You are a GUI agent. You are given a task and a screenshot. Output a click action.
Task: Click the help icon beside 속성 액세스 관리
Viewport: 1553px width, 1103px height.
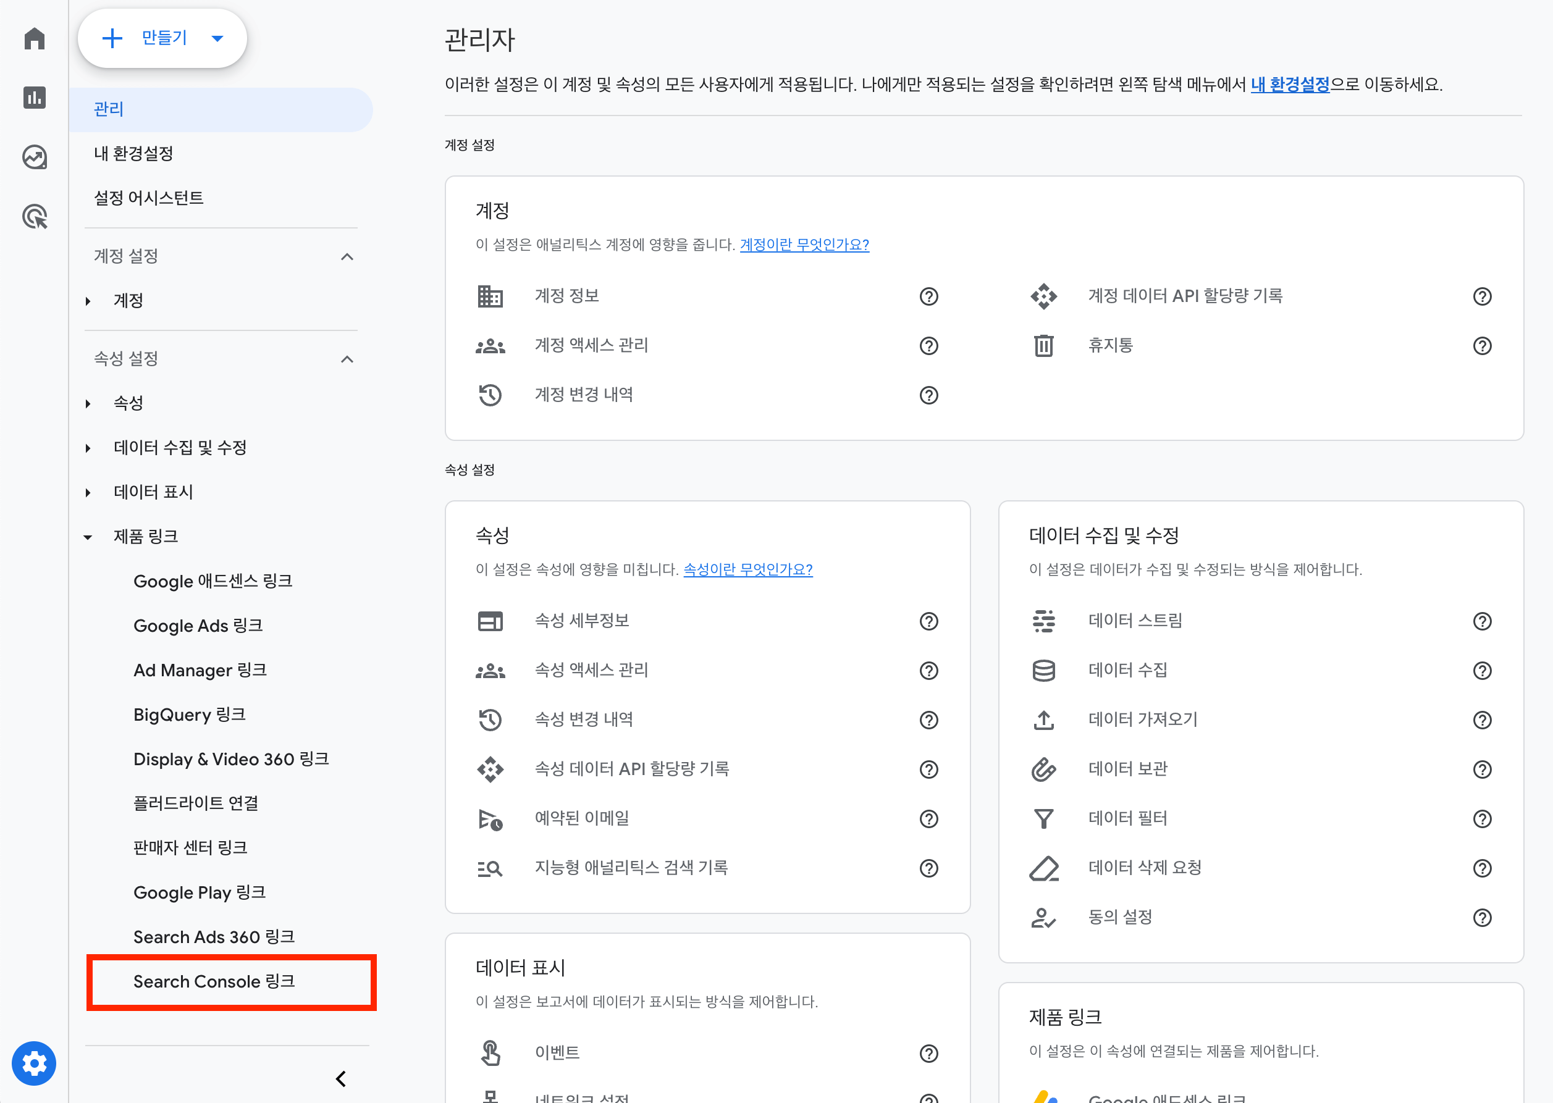(928, 671)
